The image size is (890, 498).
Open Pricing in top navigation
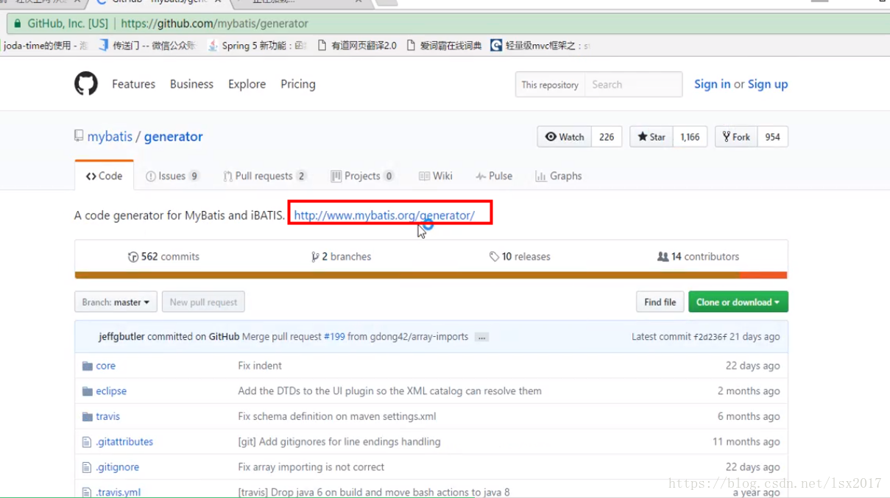coord(298,84)
